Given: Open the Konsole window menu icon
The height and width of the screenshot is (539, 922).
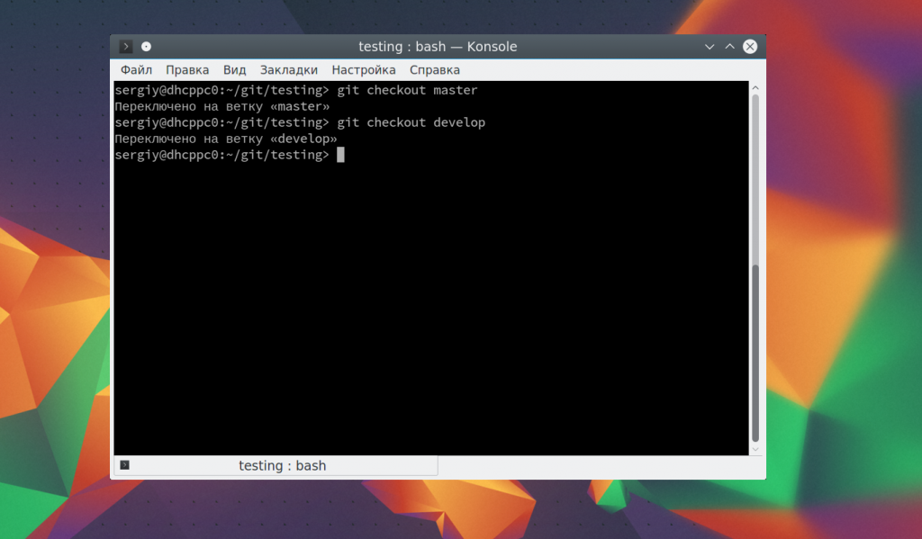Looking at the screenshot, I should [126, 47].
